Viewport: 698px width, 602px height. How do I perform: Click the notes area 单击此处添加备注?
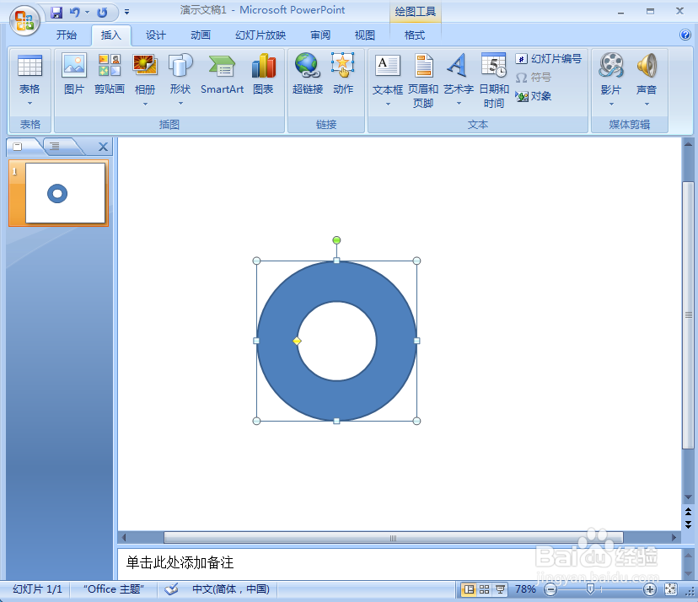(180, 563)
